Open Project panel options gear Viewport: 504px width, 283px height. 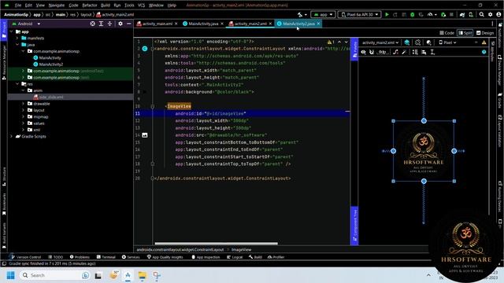120,24
